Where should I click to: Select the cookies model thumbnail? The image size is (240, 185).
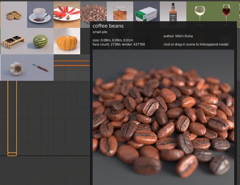point(14,14)
